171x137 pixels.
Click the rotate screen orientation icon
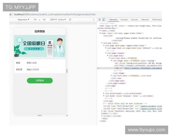tap(70, 19)
